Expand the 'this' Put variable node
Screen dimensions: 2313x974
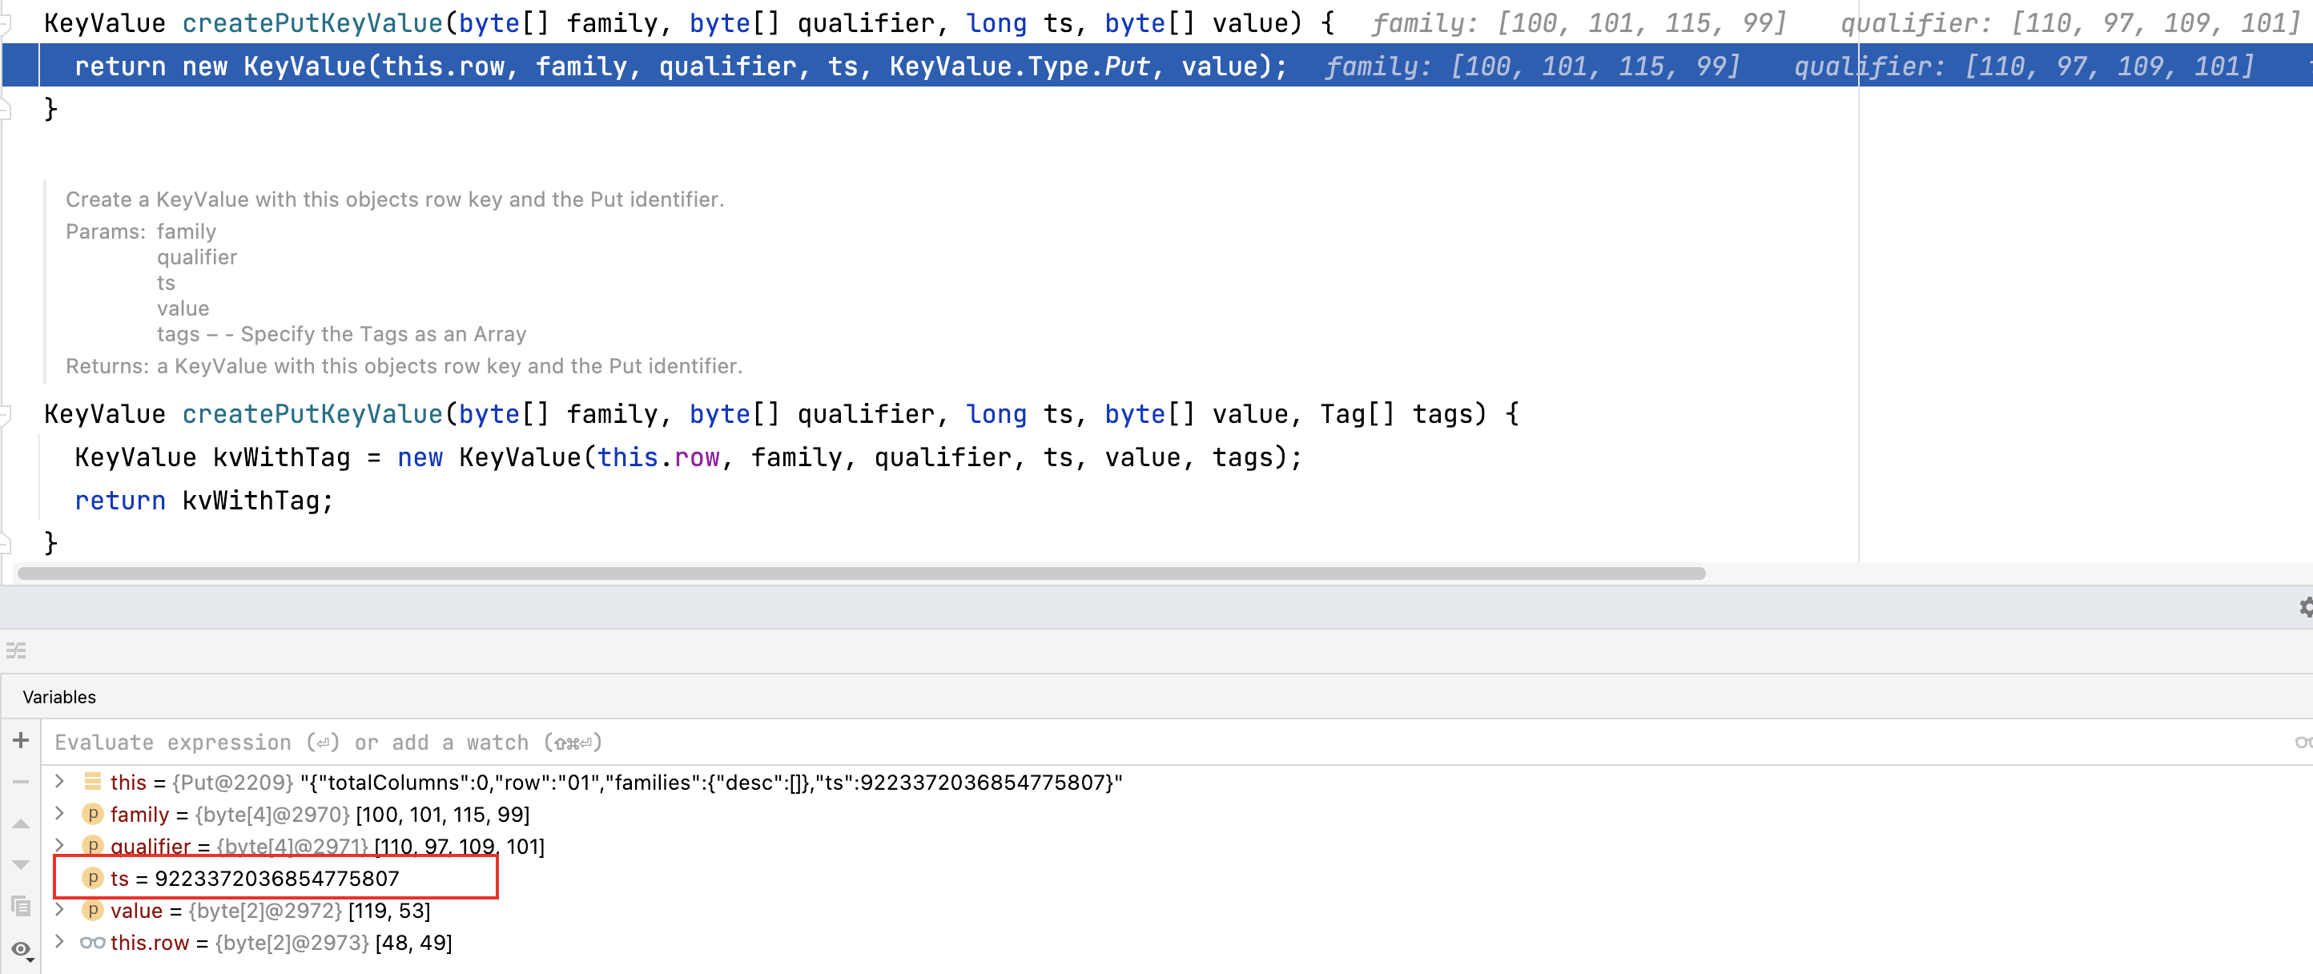[60, 782]
